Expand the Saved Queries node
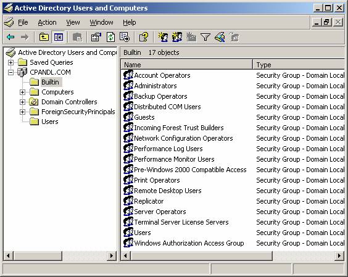This screenshot has width=348, height=277. (10, 62)
